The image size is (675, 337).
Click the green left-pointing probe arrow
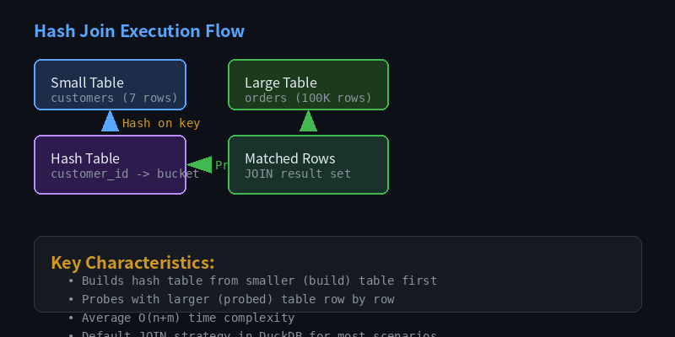199,164
